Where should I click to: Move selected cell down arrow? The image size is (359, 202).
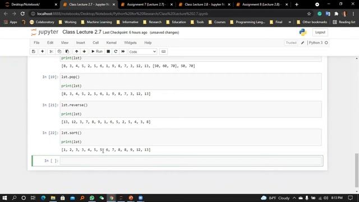click(x=84, y=52)
